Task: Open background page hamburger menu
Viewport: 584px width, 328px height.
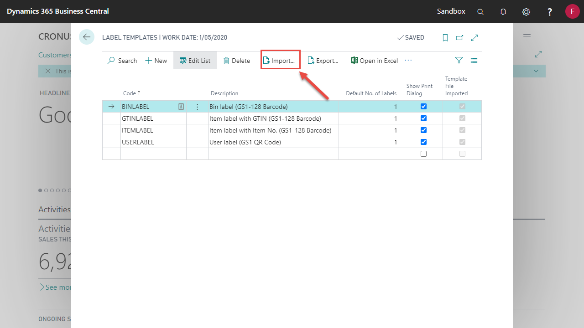Action: click(527, 36)
